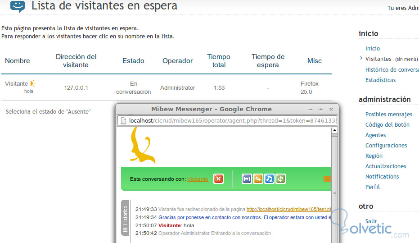
Task: Maximize the Mibew Messenger popup with plus button
Action: tap(320, 110)
